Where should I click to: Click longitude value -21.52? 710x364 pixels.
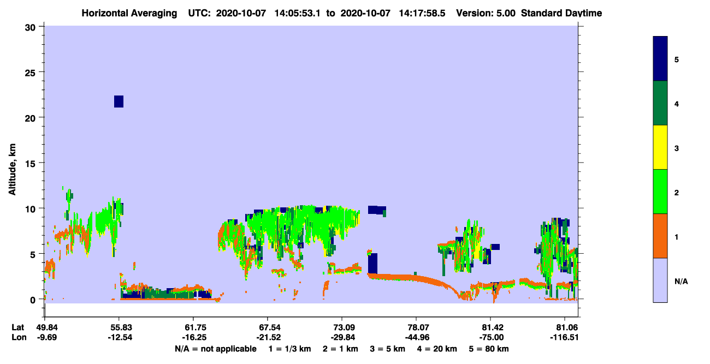pos(268,337)
